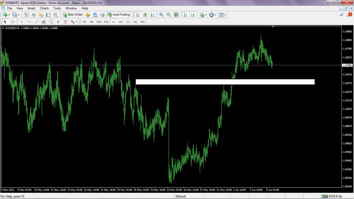The width and height of the screenshot is (354, 199).
Task: Open the File menu
Action: click(10, 8)
